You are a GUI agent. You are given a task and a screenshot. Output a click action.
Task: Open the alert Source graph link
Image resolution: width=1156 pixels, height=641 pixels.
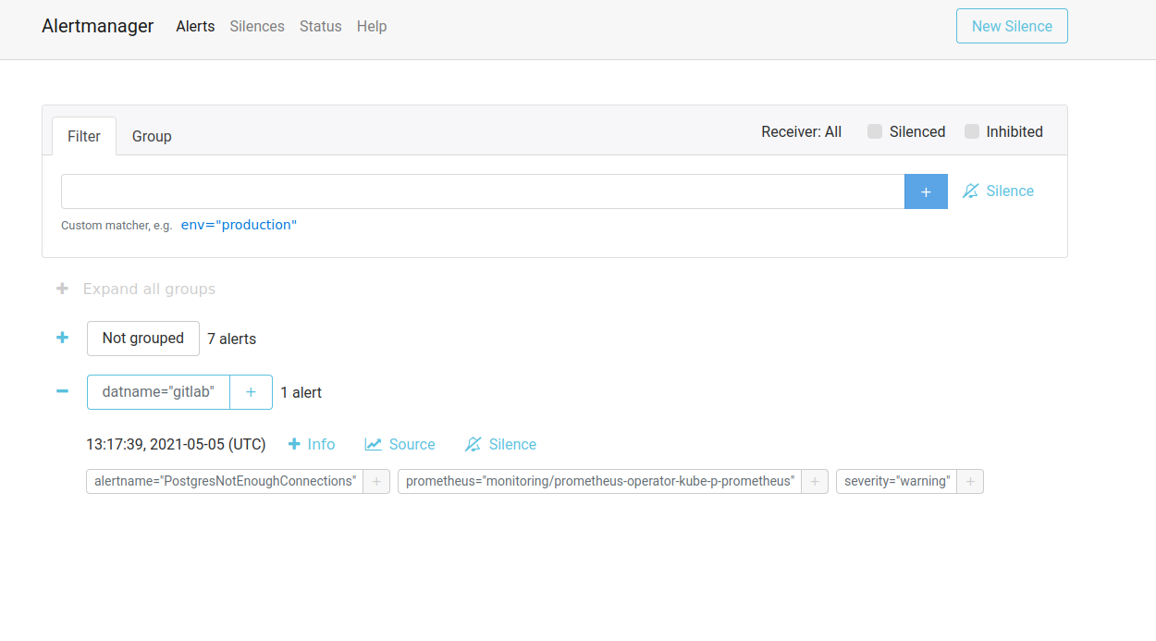tap(400, 444)
